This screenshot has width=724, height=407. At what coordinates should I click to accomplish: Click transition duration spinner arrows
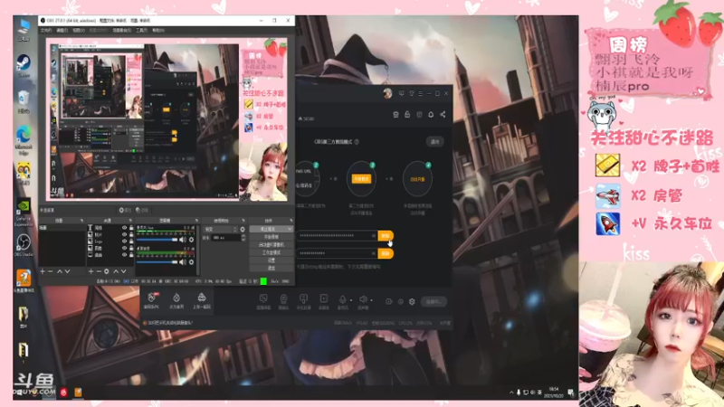[x=243, y=237]
